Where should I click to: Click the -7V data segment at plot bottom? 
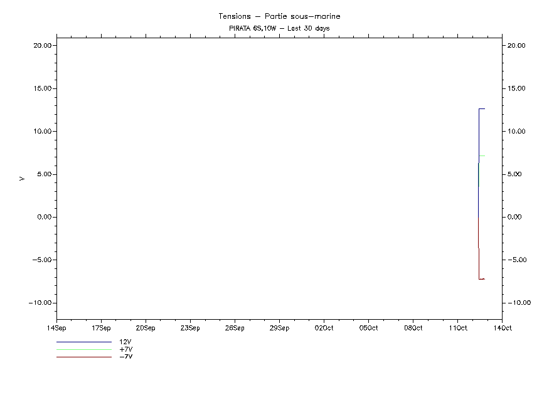(x=482, y=278)
